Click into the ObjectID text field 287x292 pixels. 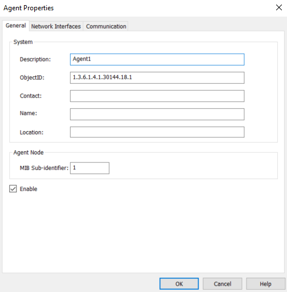(157, 78)
